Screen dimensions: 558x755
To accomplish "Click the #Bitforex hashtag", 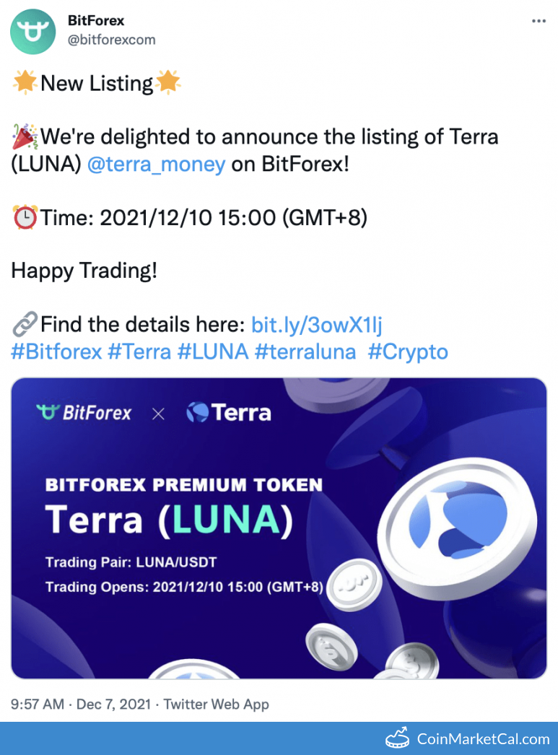I will [56, 352].
